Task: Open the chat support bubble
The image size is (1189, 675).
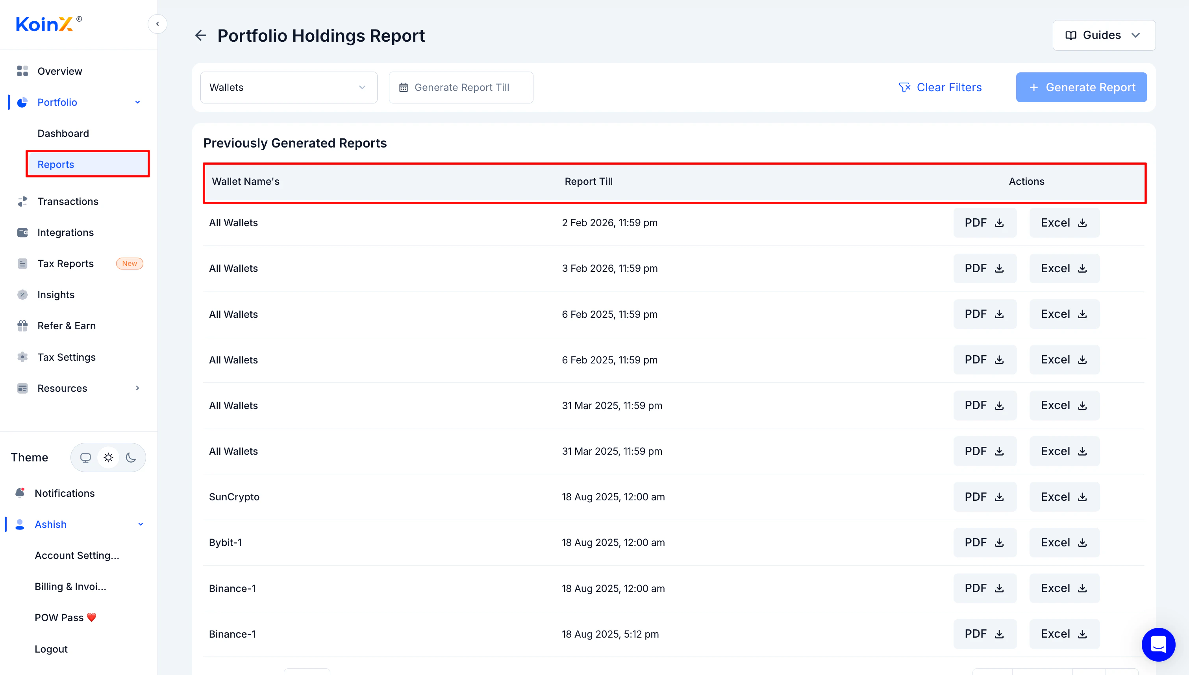Action: coord(1158,644)
